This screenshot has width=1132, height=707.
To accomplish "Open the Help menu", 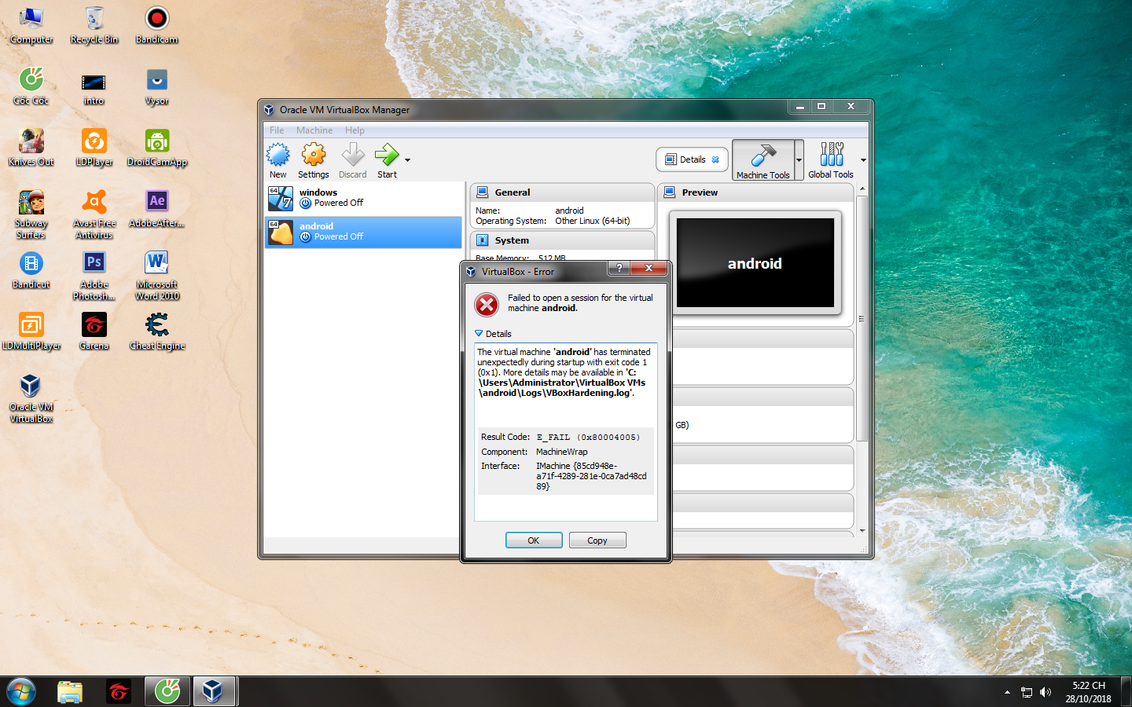I will click(355, 130).
